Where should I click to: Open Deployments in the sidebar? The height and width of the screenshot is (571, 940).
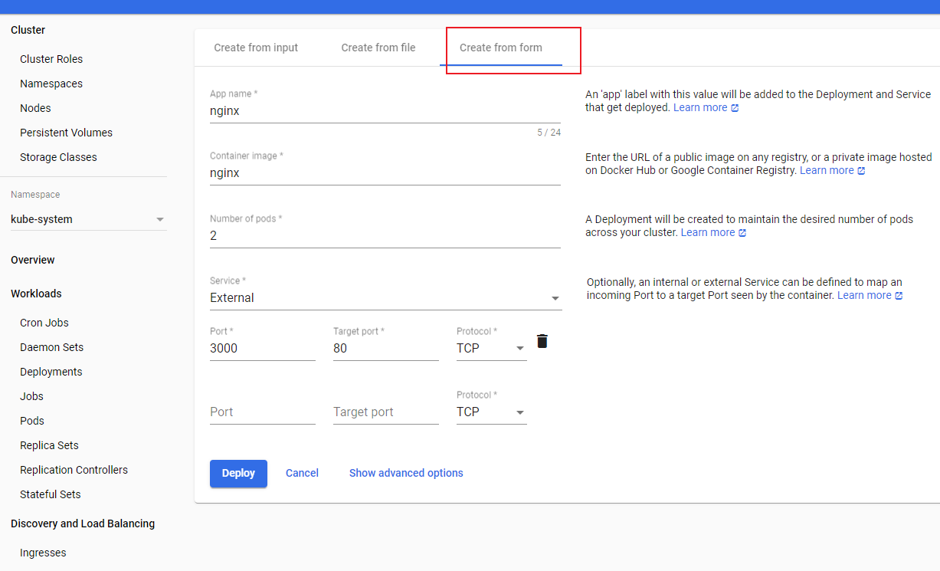(51, 372)
